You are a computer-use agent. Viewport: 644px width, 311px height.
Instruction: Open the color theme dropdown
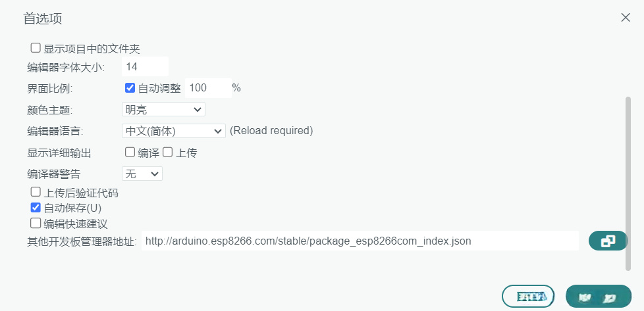(x=163, y=109)
